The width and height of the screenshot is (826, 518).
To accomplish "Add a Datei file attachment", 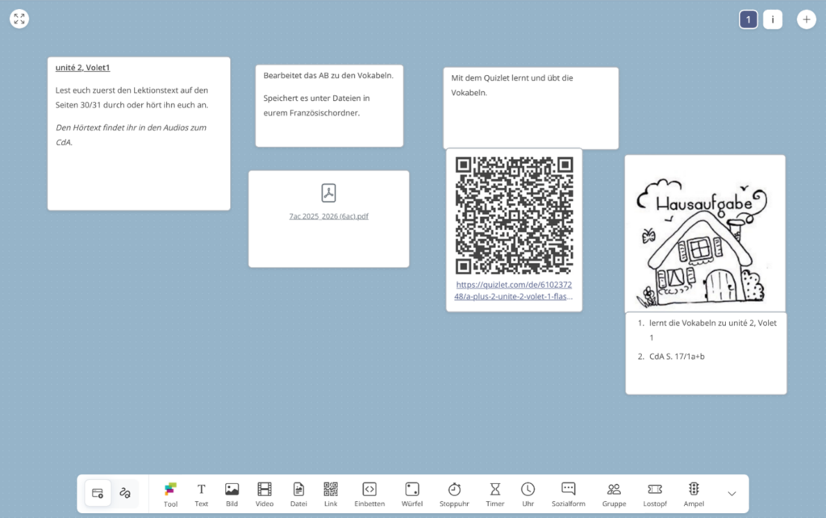I will [298, 494].
